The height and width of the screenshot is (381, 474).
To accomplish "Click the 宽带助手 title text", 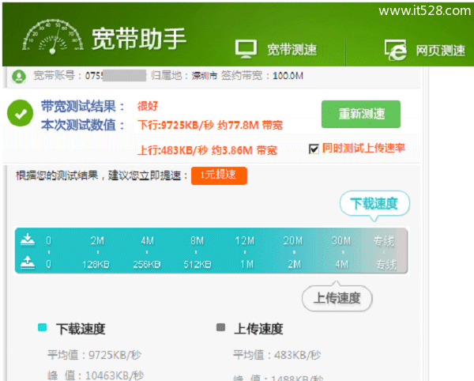I will click(x=139, y=39).
